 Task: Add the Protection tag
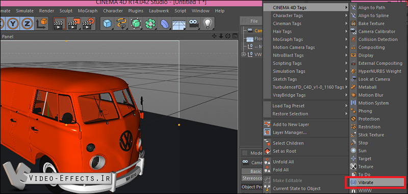tap(377, 119)
